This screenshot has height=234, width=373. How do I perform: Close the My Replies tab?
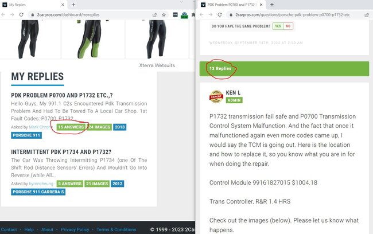(x=63, y=5)
